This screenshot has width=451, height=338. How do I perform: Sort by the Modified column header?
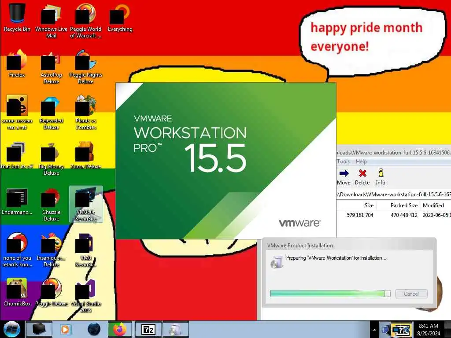(436, 206)
